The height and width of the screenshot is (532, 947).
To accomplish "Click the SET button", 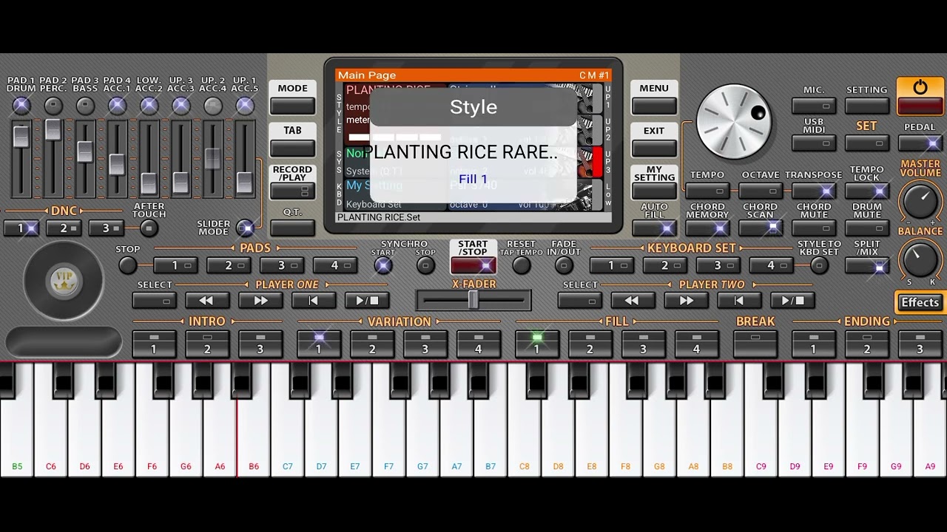I will (867, 143).
